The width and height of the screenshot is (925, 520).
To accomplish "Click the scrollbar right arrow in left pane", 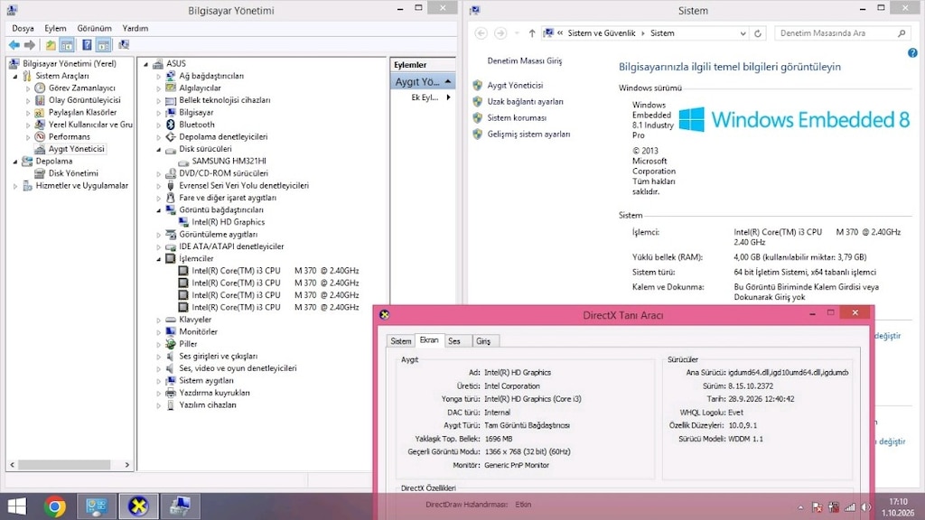I will coord(127,465).
